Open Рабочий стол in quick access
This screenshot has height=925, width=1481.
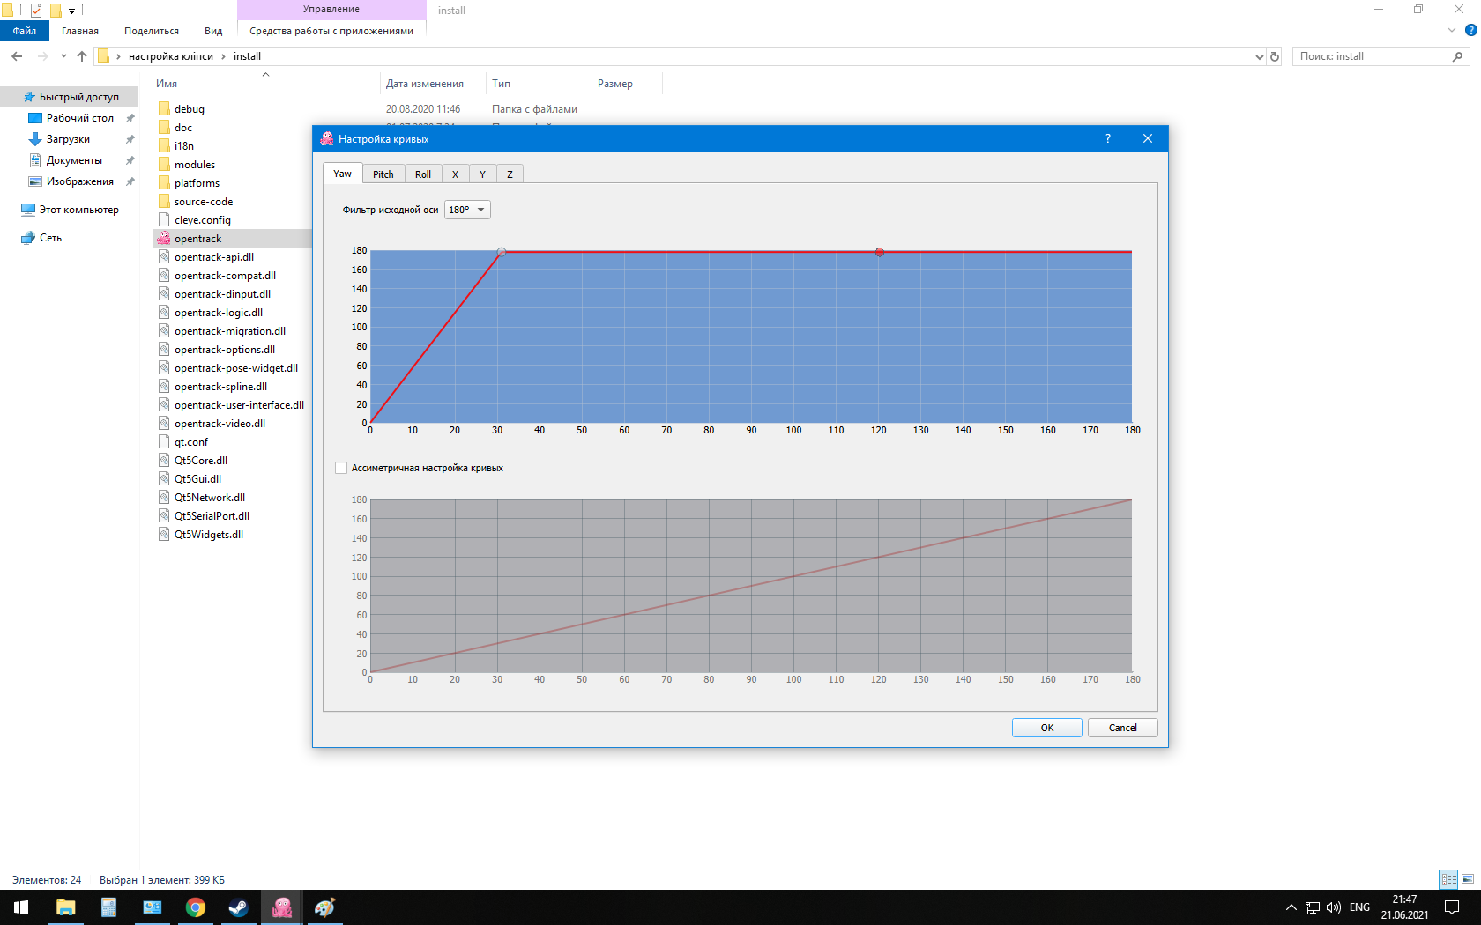[80, 118]
